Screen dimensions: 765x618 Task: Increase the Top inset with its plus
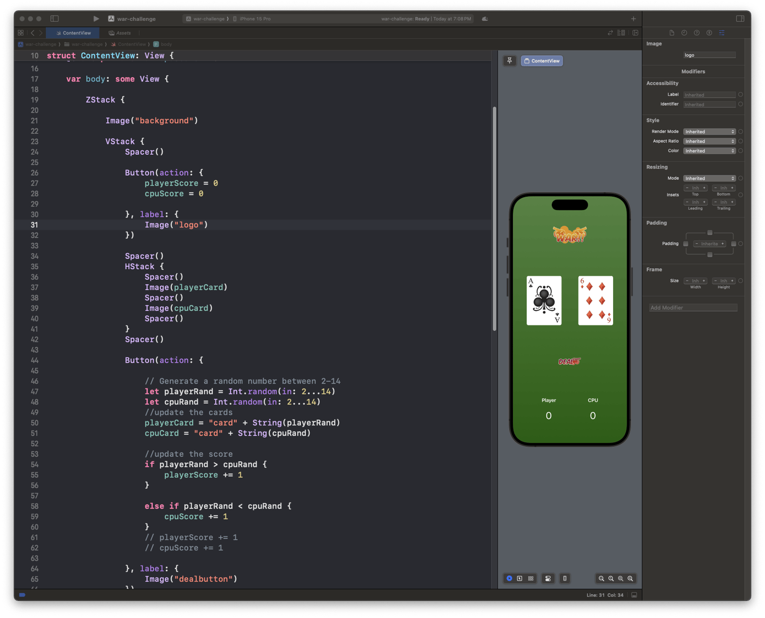pyautogui.click(x=704, y=188)
